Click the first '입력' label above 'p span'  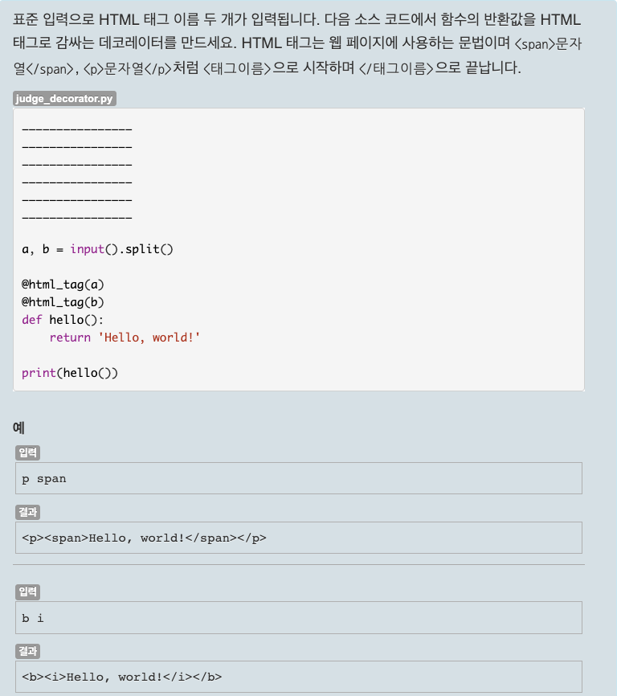tap(28, 452)
